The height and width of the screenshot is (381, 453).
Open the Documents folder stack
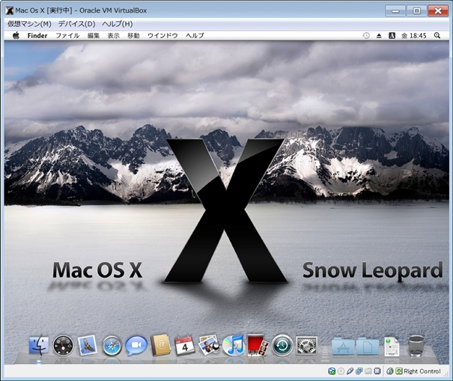pyautogui.click(x=367, y=347)
